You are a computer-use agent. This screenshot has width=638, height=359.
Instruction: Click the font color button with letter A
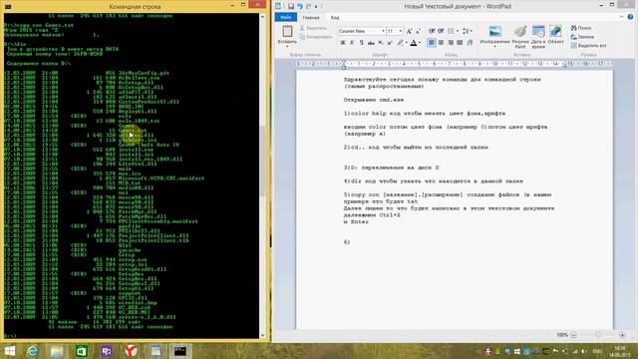[x=414, y=43]
